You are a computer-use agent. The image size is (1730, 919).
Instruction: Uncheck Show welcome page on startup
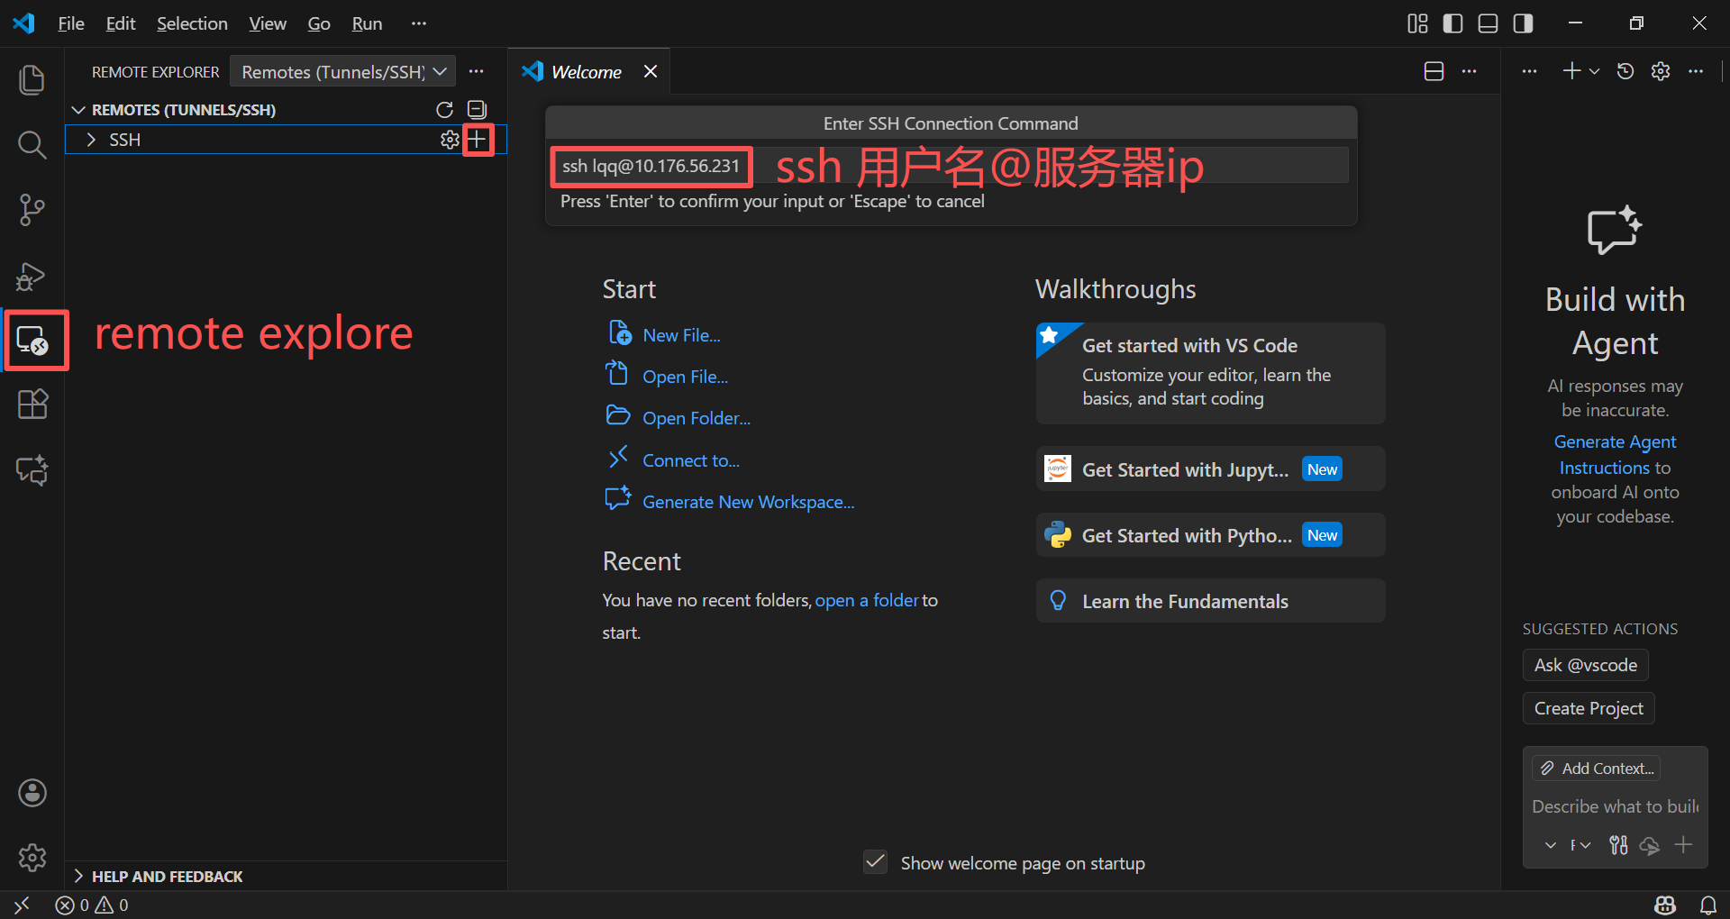(x=875, y=862)
